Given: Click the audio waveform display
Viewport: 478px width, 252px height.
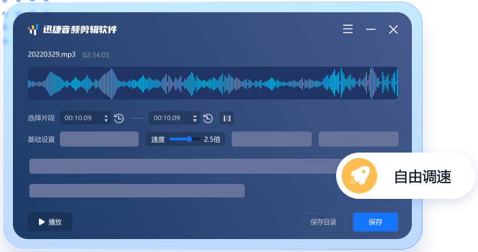Looking at the screenshot, I should coord(213,83).
